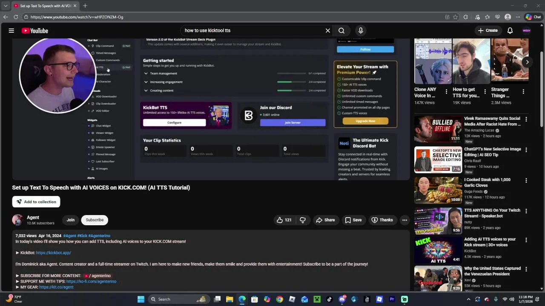The width and height of the screenshot is (545, 306).
Task: Open the tab actions dropdown
Action: pyautogui.click(x=5, y=6)
